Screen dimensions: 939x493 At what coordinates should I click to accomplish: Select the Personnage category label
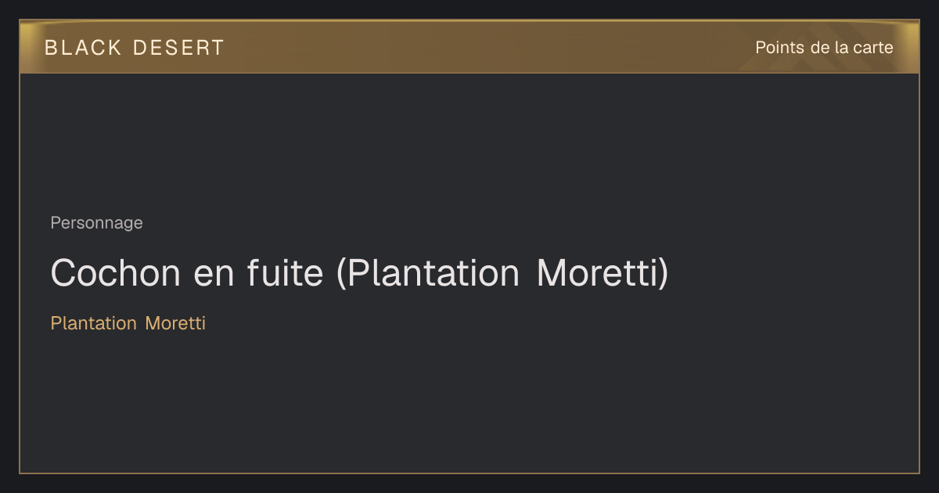(96, 223)
